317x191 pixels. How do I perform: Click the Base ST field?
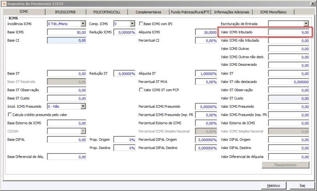pyautogui.click(x=67, y=74)
